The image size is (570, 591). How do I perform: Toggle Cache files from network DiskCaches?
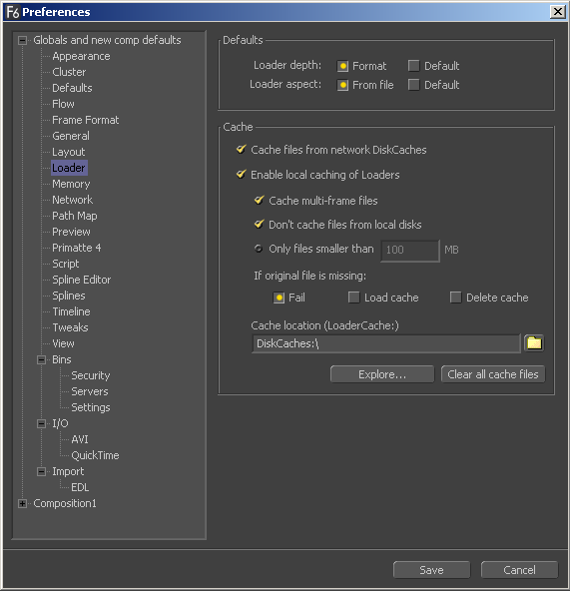241,150
